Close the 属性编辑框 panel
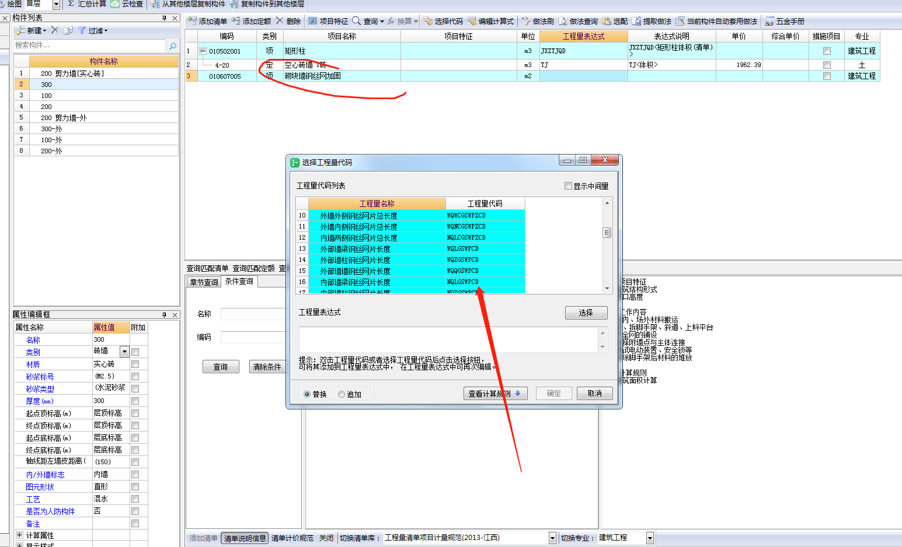 click(x=175, y=315)
